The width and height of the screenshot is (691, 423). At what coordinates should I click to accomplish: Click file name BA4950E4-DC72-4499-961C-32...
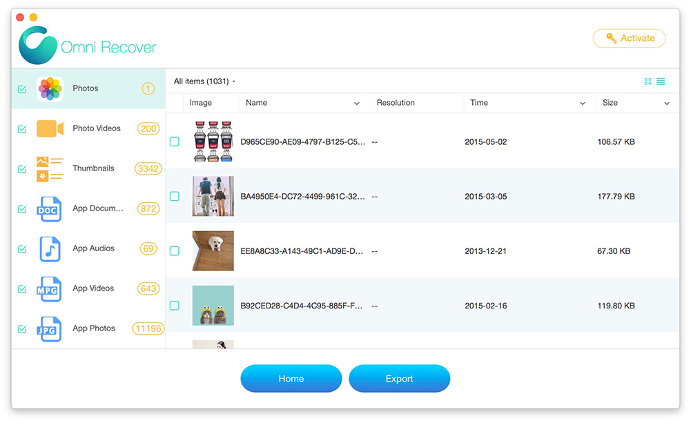click(303, 197)
